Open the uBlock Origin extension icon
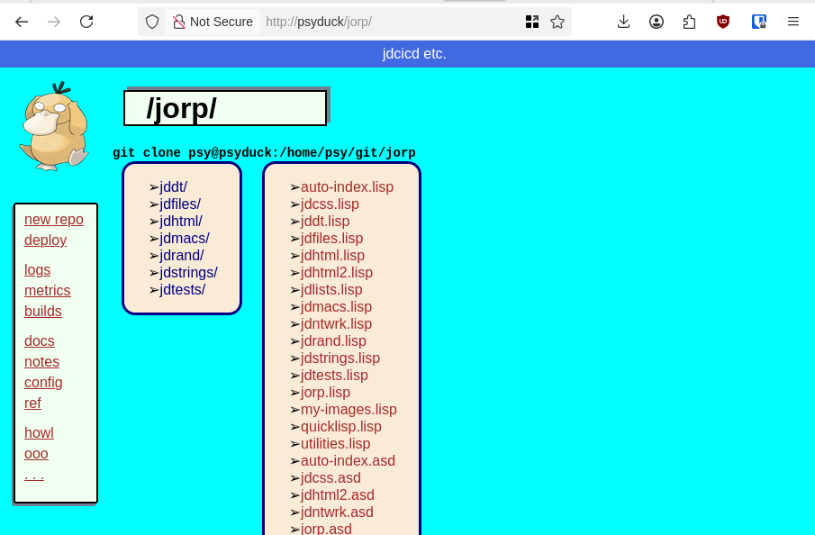815x535 pixels. 723,22
